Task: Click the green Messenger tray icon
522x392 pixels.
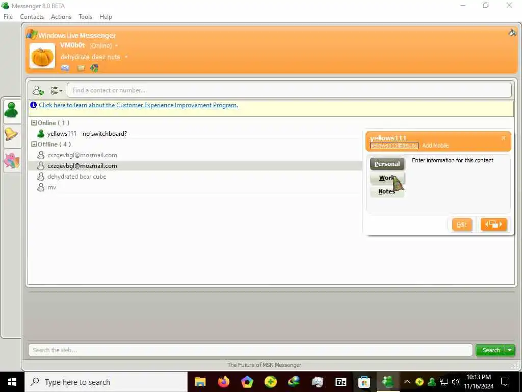Action: (432, 382)
